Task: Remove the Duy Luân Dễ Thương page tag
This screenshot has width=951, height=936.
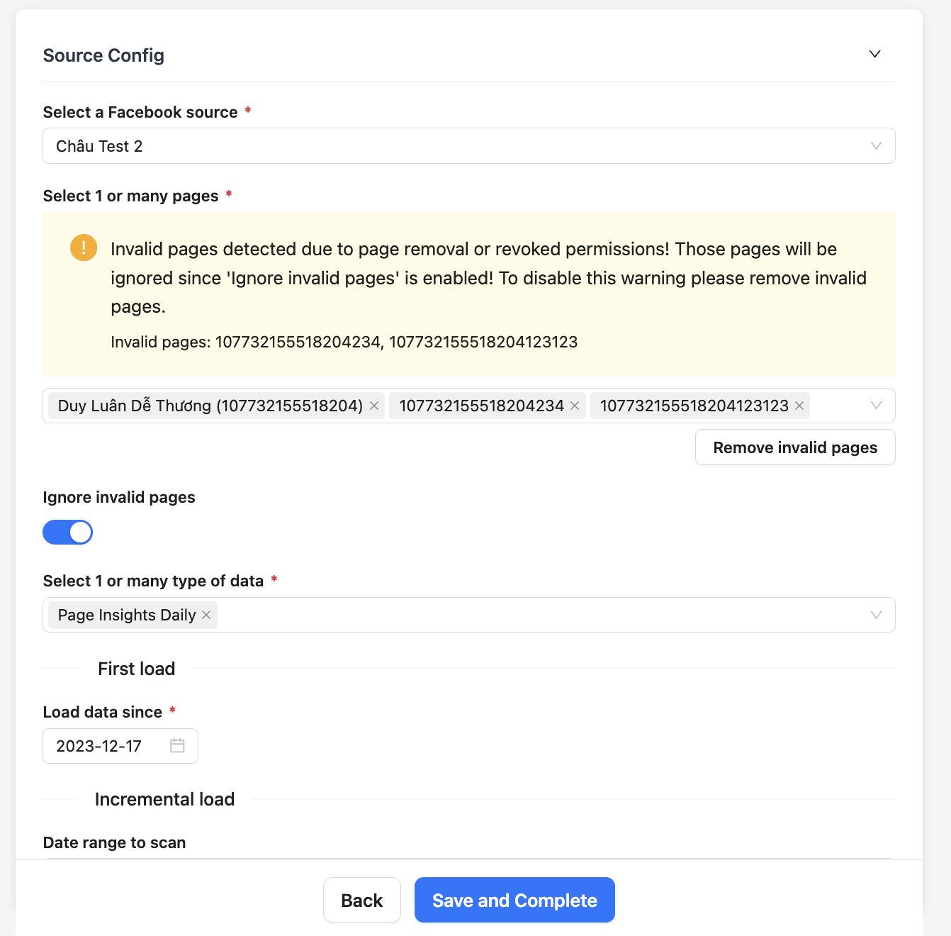Action: tap(374, 406)
